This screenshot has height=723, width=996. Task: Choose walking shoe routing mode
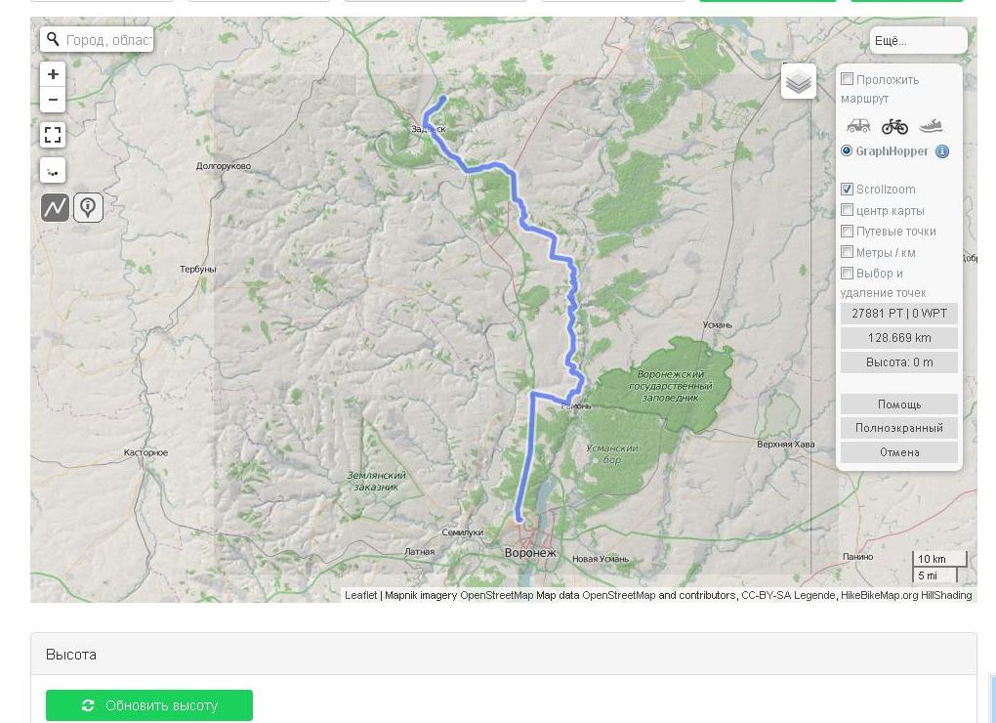coord(931,125)
